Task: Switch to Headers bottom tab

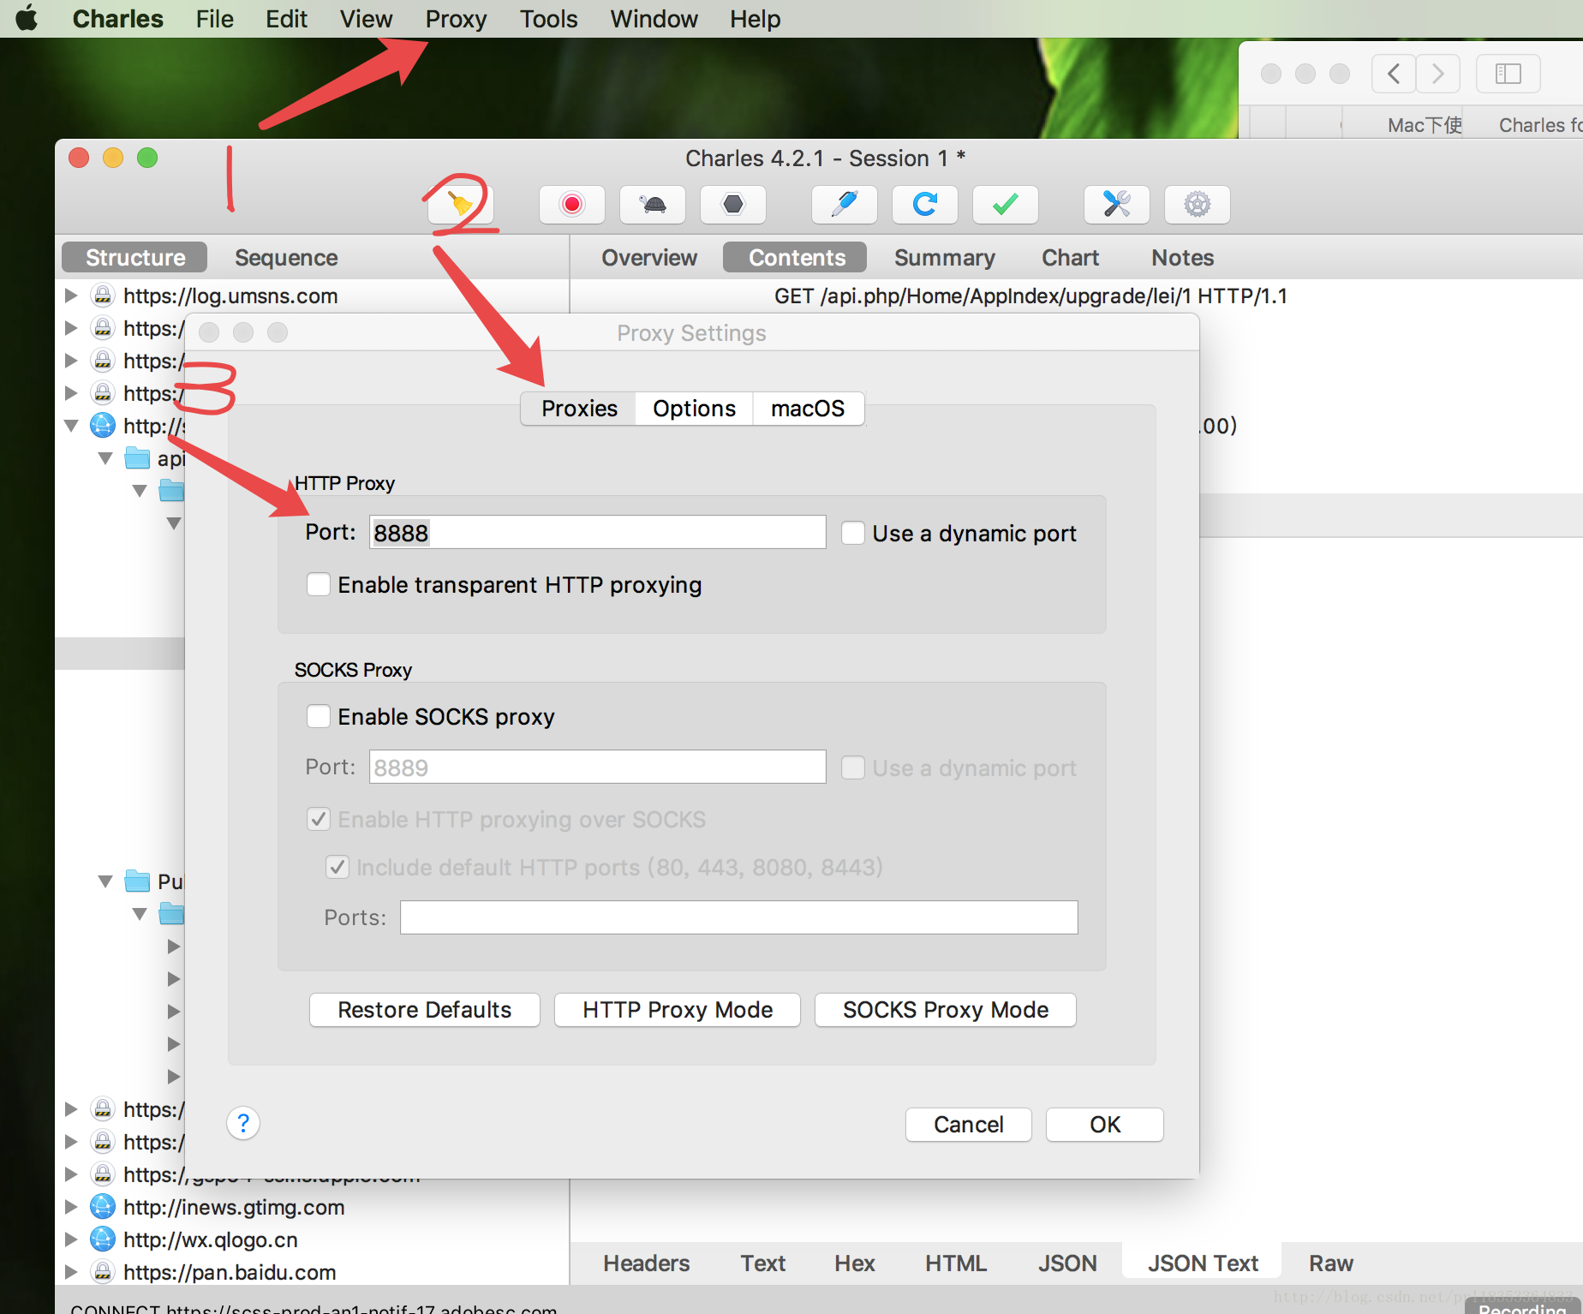Action: (x=646, y=1263)
